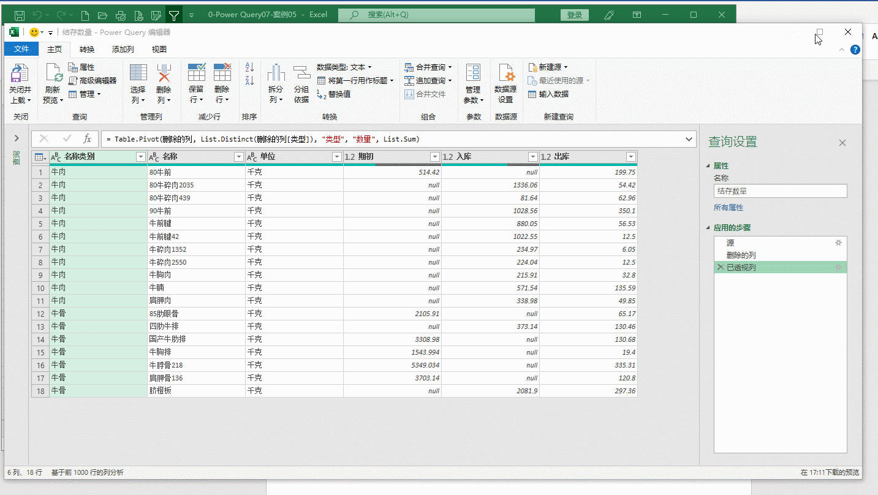Click the table icon at grid's top-left corner
The width and height of the screenshot is (878, 495).
click(x=40, y=157)
